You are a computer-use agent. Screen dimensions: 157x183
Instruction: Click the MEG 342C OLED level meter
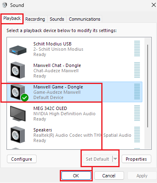(137, 113)
